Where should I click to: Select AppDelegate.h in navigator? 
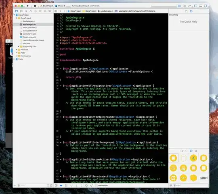pos(29,21)
